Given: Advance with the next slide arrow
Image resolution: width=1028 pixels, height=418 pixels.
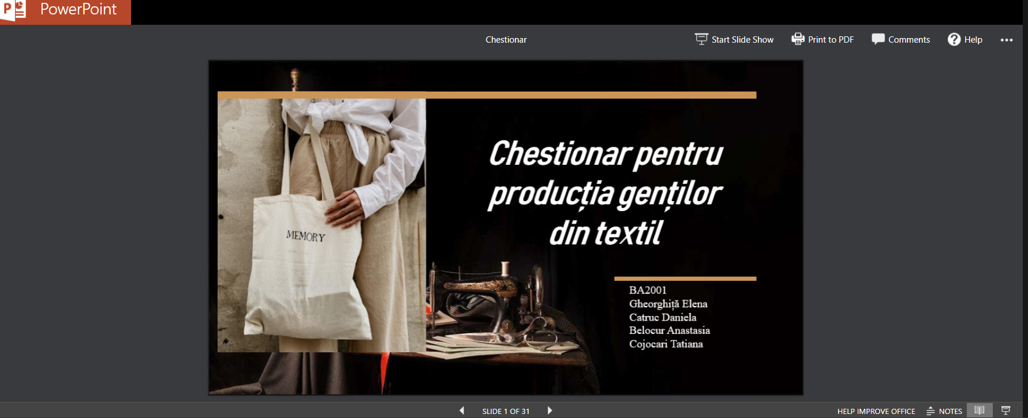Looking at the screenshot, I should [x=549, y=411].
